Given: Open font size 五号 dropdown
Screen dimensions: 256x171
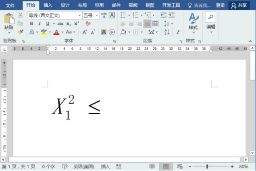Looking at the screenshot, I should (97, 15).
